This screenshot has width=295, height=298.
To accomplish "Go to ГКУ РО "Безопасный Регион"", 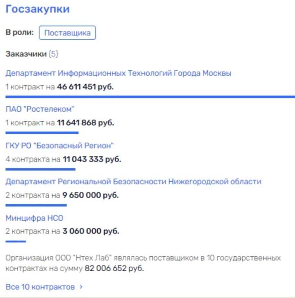I will (x=60, y=145).
